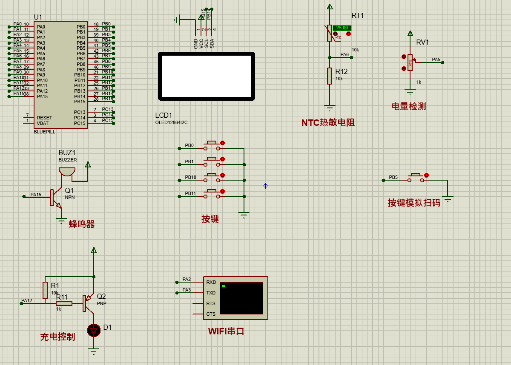The height and width of the screenshot is (365, 511).
Task: Click the NTC热敏电阻 text label
Action: click(x=328, y=123)
